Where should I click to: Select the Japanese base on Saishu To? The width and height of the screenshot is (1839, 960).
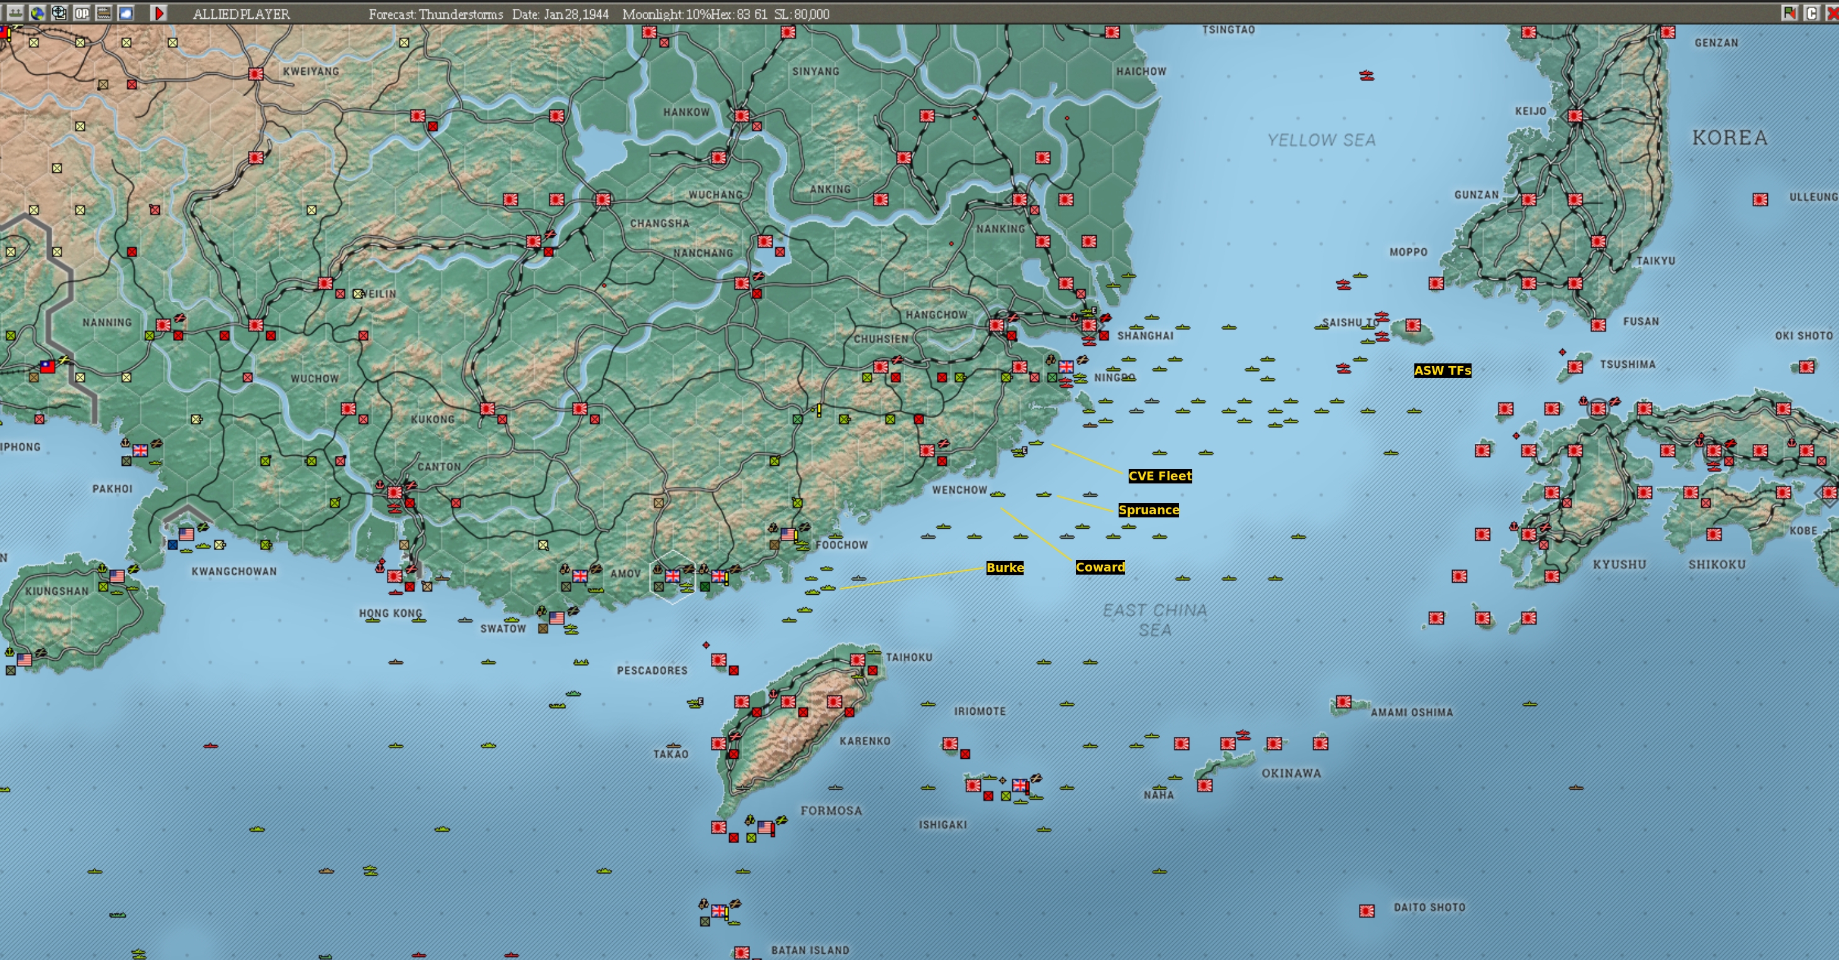coord(1413,325)
